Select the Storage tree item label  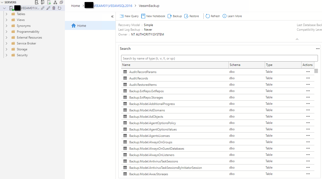22,49
